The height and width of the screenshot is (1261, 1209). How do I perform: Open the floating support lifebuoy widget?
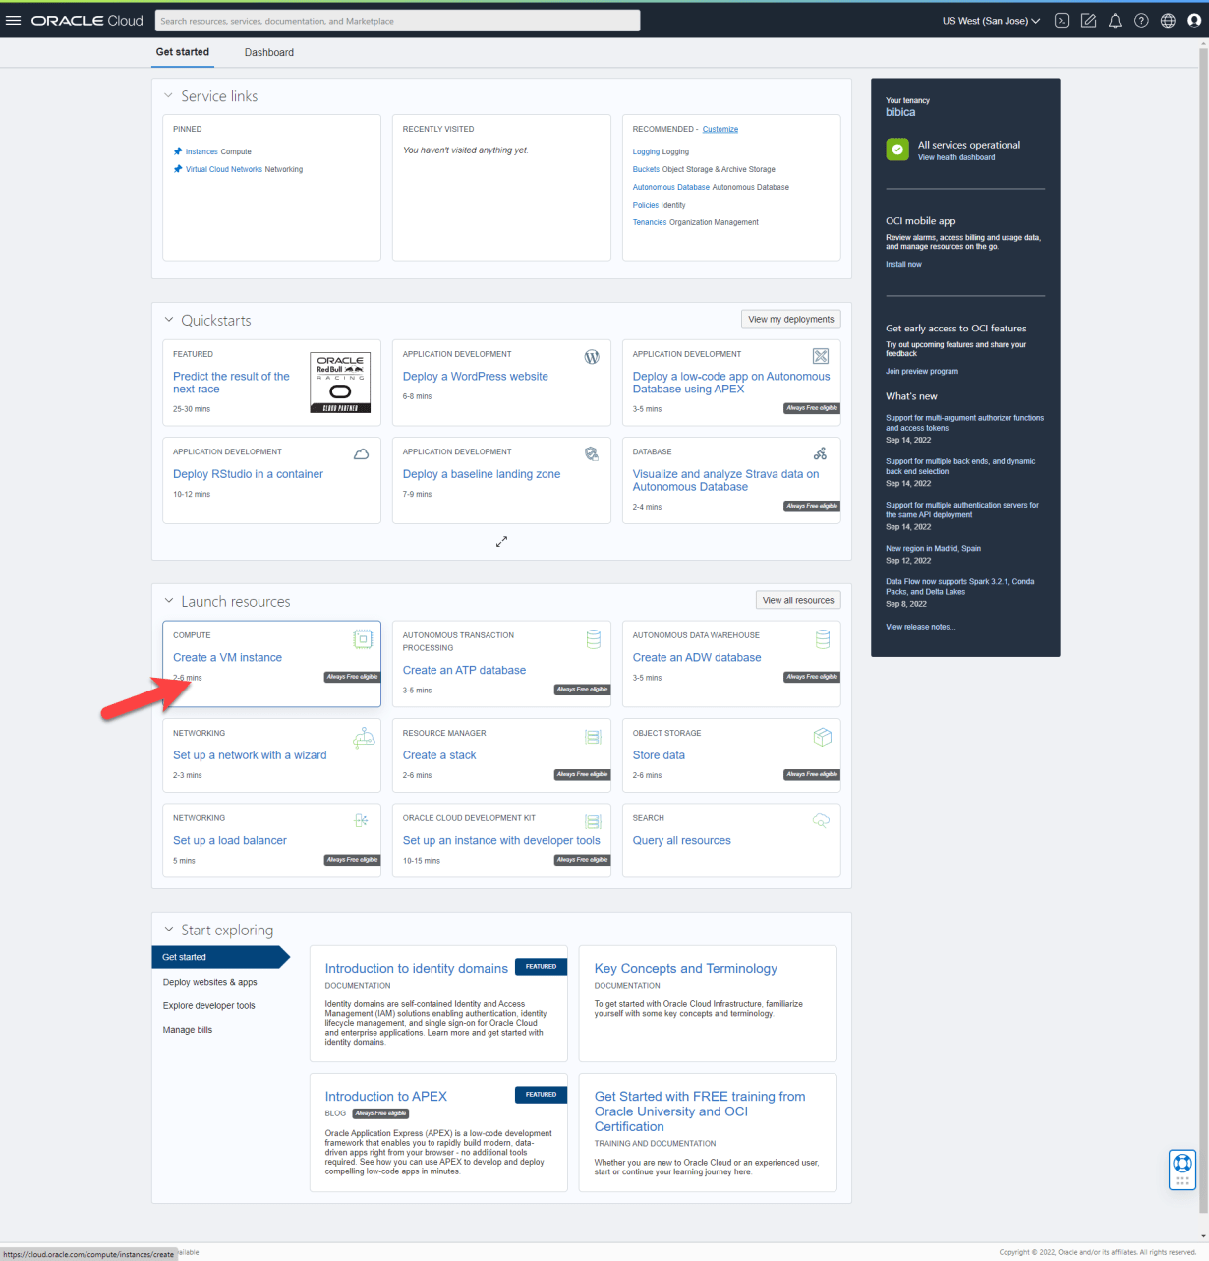point(1182,1170)
